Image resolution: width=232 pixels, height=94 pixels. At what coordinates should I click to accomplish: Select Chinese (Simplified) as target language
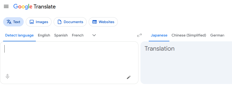coord(189,35)
